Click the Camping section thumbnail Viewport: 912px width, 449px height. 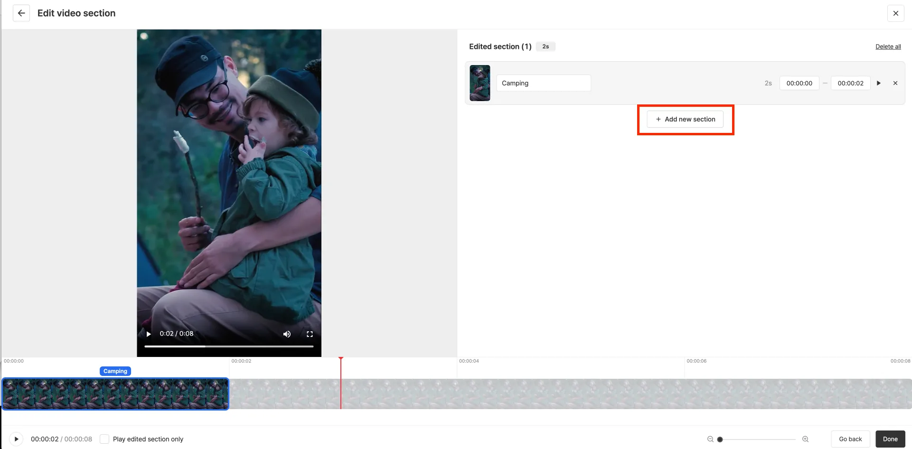480,83
